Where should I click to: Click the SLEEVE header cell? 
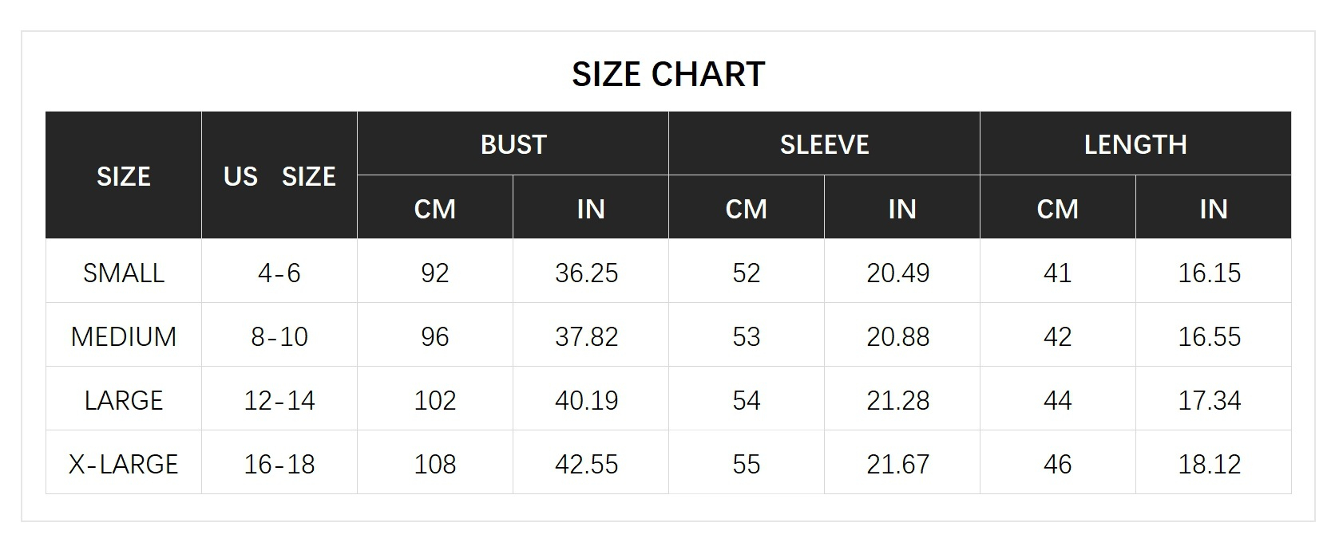[824, 144]
